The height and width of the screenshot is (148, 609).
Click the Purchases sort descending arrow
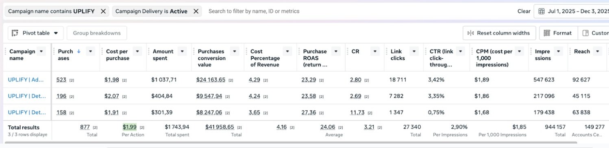point(79,51)
